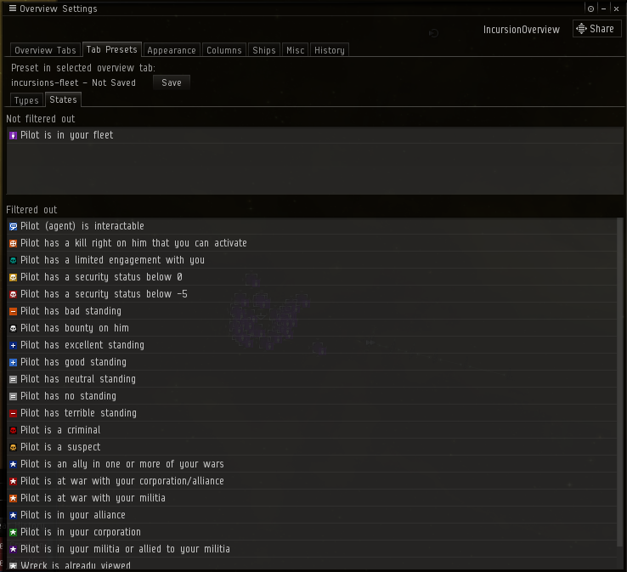Viewport: 627px width, 572px height.
Task: Click the red star at war with corporation icon
Action: coord(14,482)
